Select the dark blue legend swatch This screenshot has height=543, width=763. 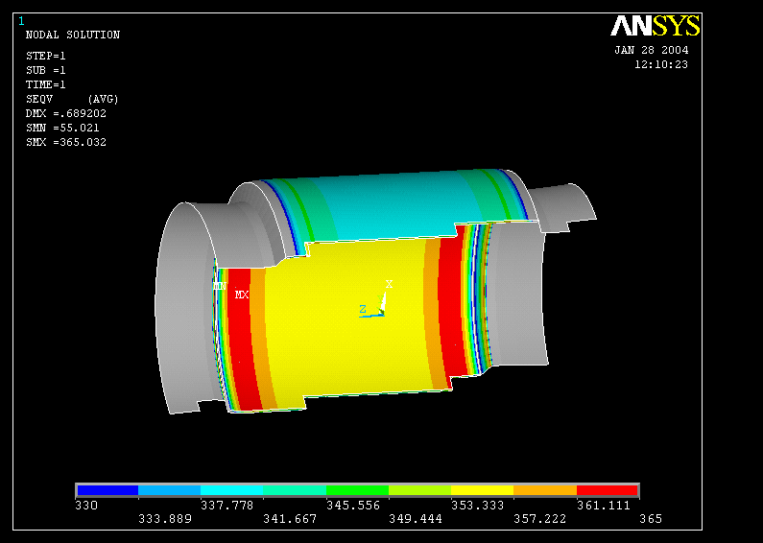pos(107,490)
